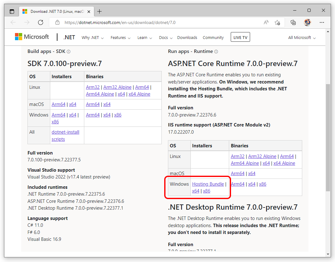The width and height of the screenshot is (335, 262).
Task: Expand the All Microsoft dropdown
Action: [302, 37]
